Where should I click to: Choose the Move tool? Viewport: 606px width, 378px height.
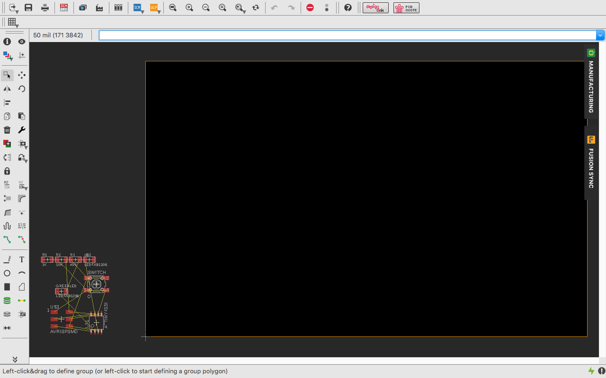click(22, 75)
